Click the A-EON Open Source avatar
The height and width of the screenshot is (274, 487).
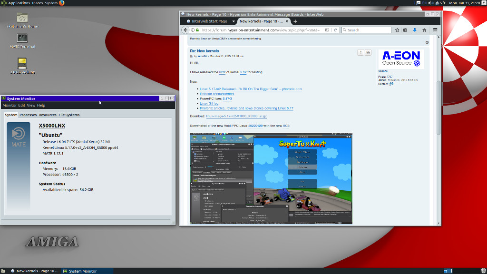[x=401, y=59]
